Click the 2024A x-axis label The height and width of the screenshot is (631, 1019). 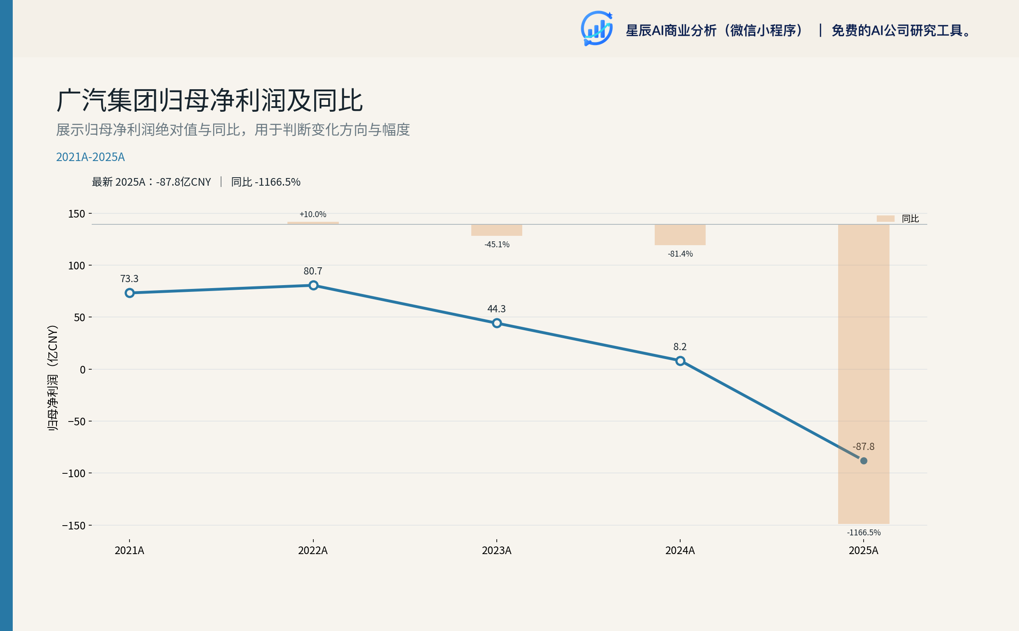point(680,551)
